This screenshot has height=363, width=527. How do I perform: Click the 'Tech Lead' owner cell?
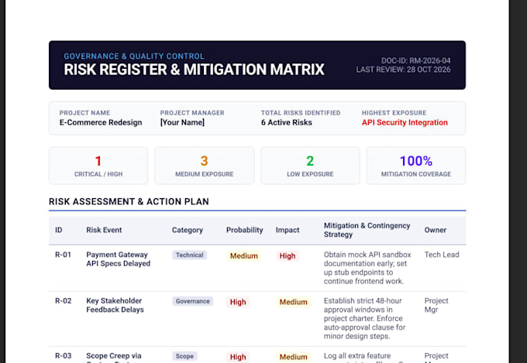click(x=442, y=255)
